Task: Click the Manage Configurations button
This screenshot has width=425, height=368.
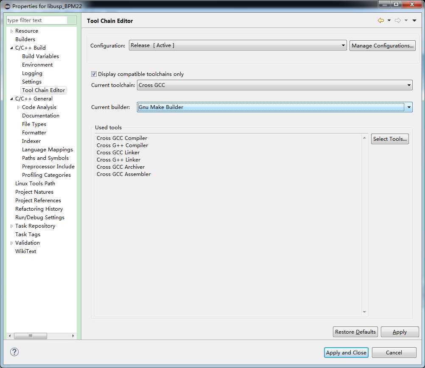Action: tap(382, 46)
